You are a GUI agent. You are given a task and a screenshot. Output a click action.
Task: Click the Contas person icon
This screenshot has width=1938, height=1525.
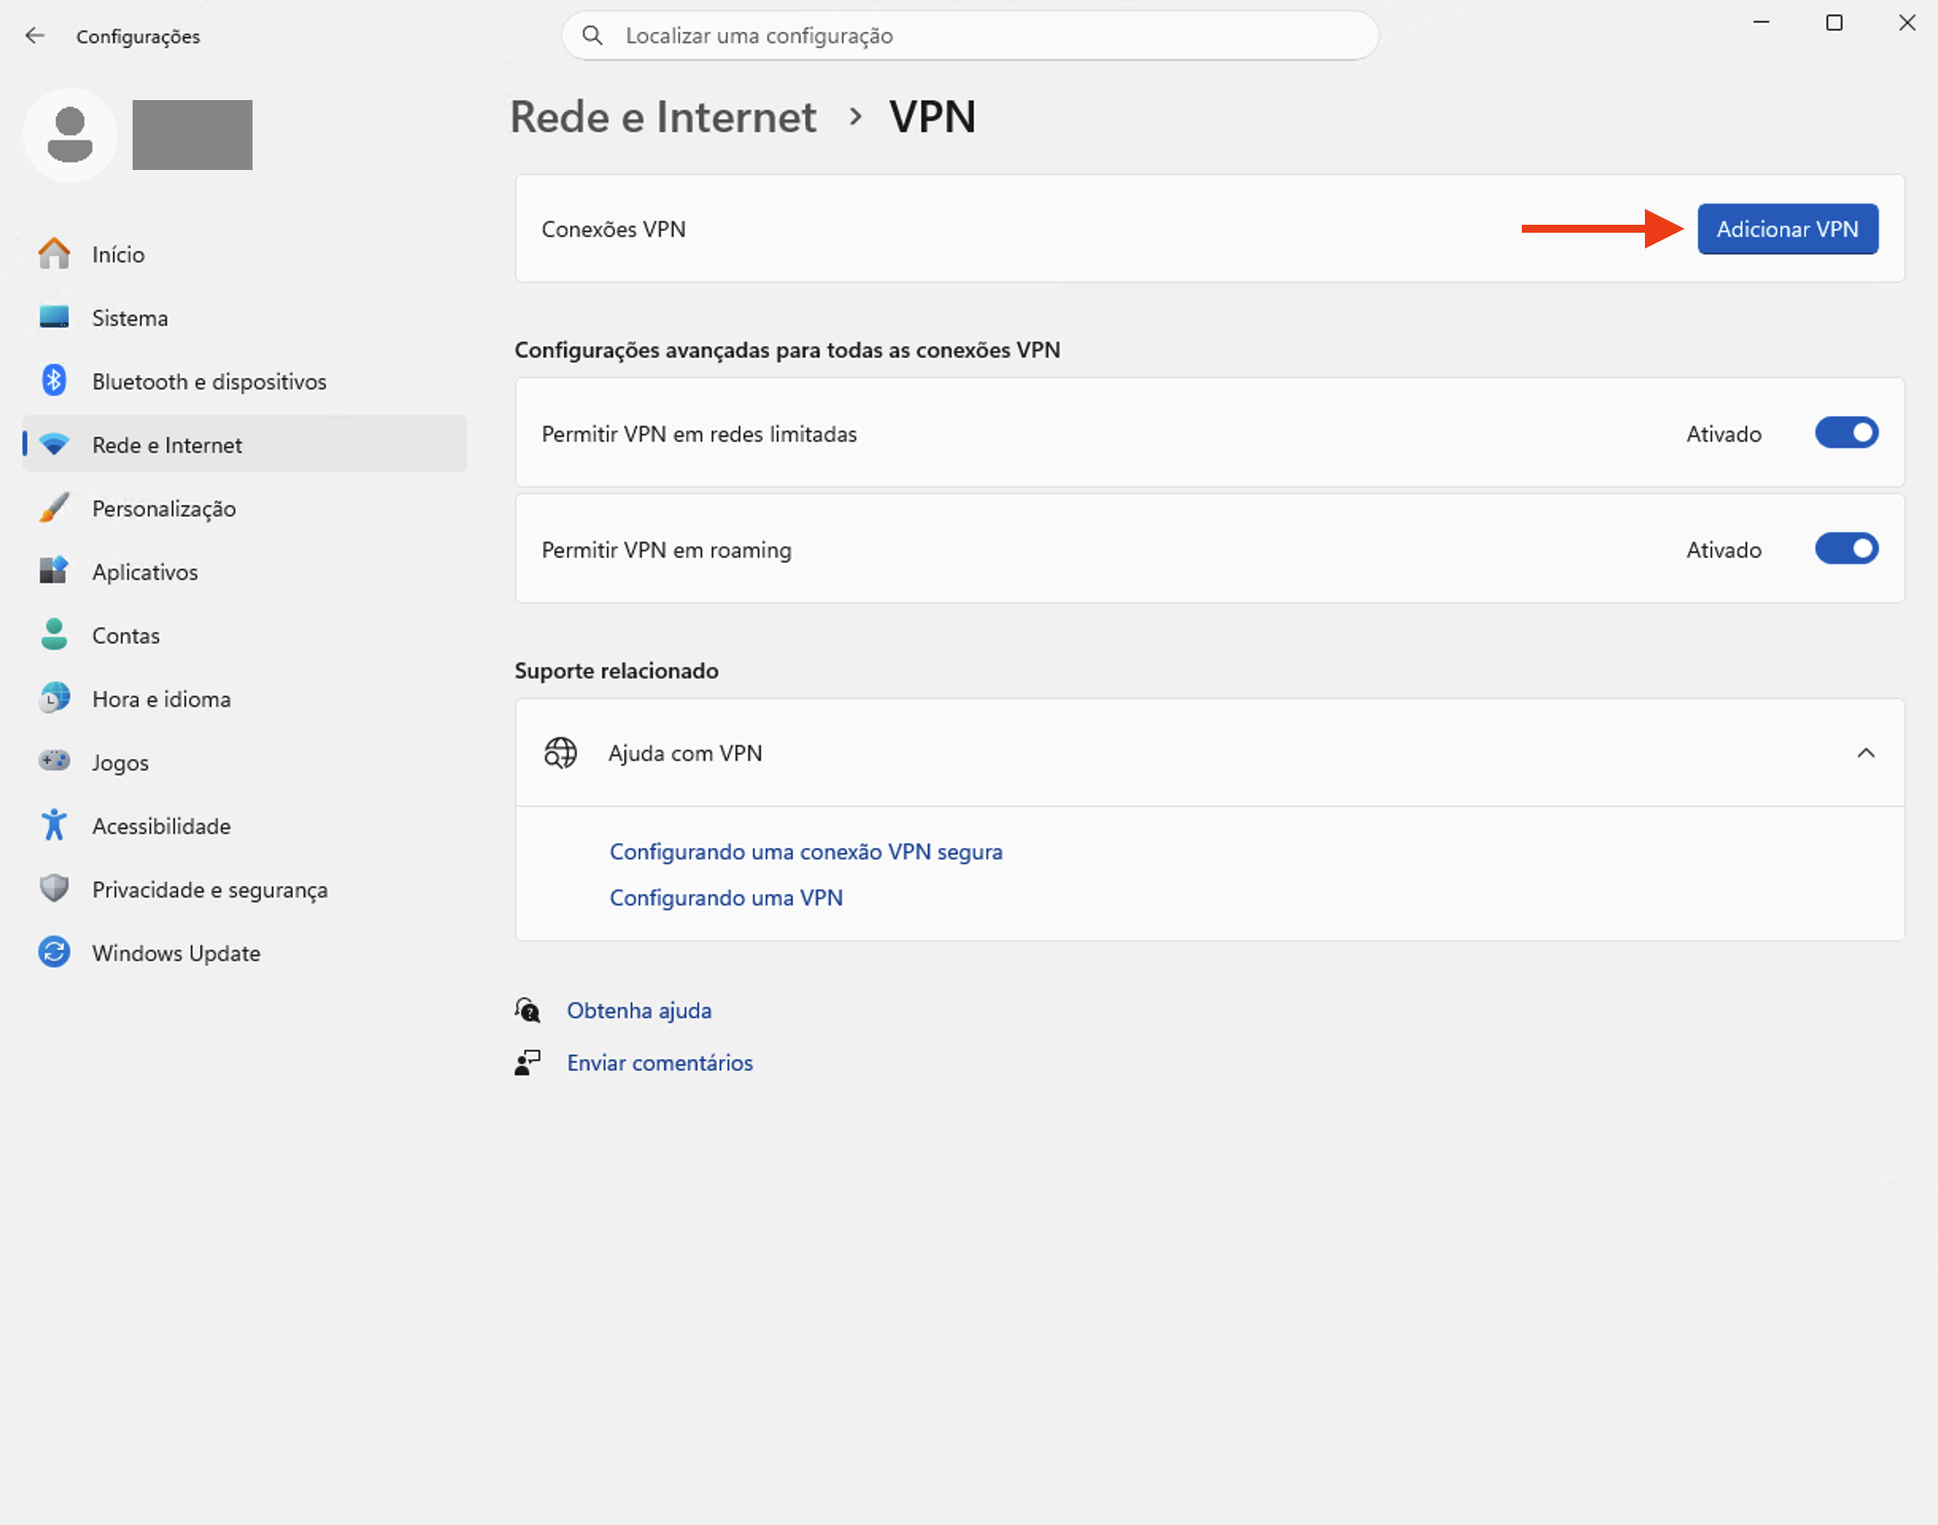coord(55,635)
